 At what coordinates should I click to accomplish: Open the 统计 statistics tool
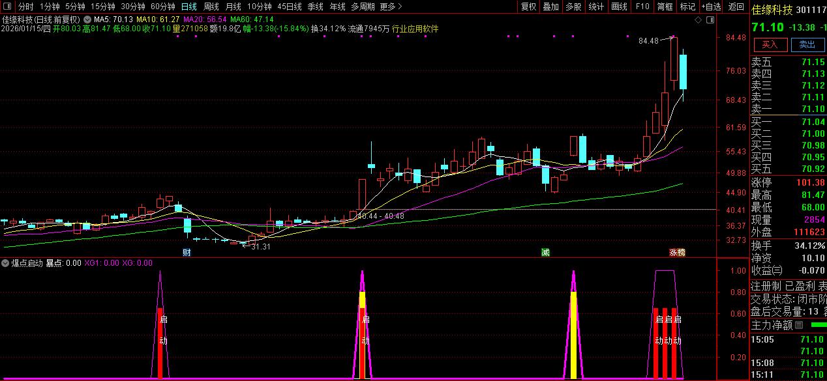click(596, 7)
